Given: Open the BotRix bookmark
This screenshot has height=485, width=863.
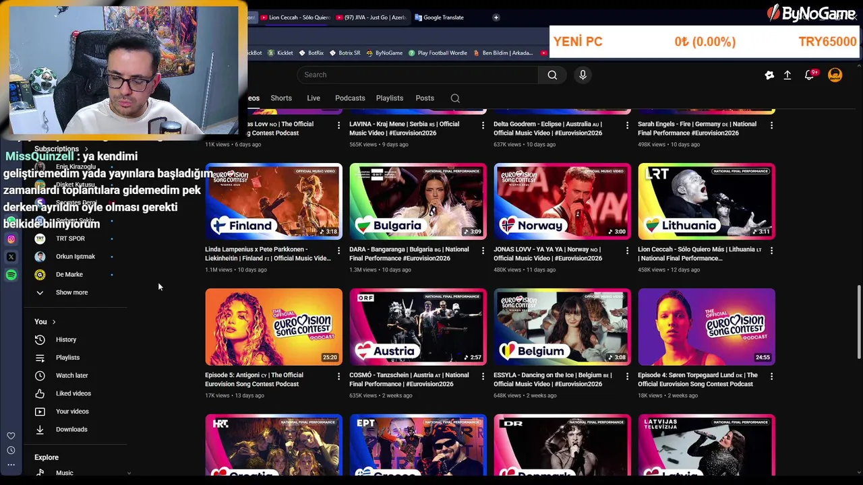Looking at the screenshot, I should (x=311, y=53).
